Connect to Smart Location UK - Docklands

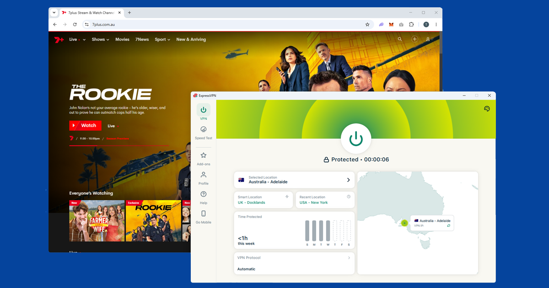point(264,200)
